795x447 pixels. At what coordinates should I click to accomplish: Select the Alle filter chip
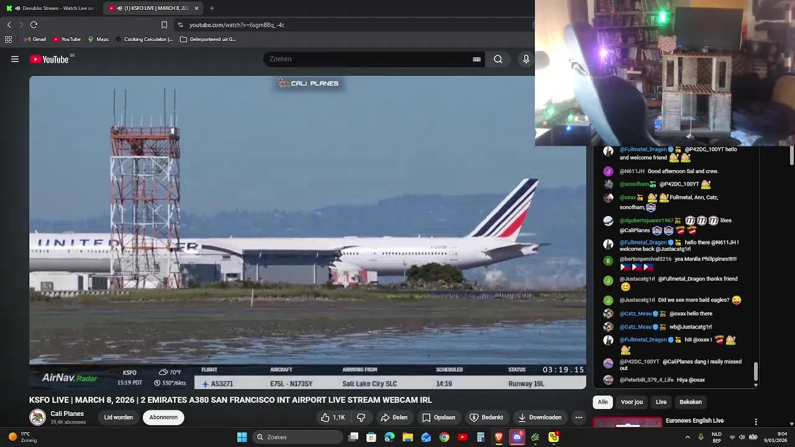(602, 402)
